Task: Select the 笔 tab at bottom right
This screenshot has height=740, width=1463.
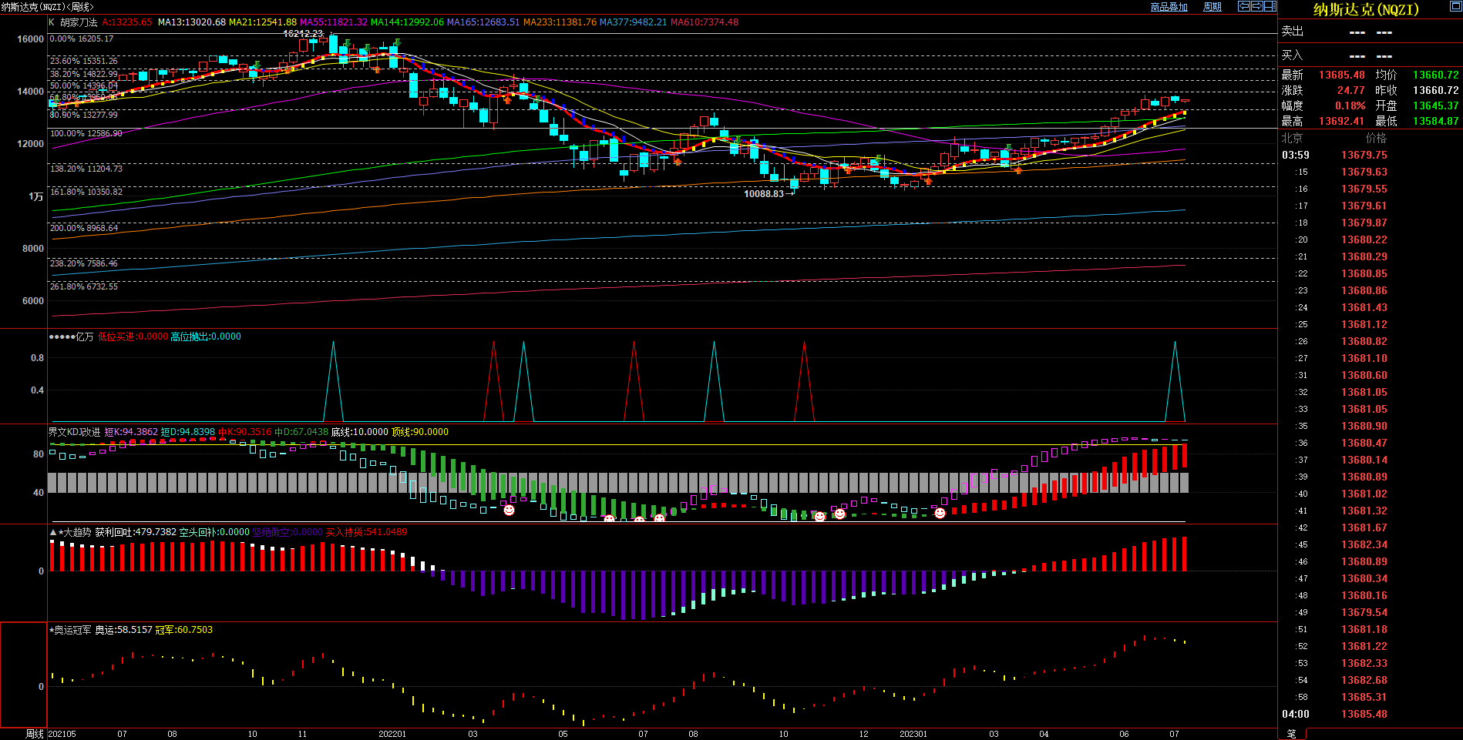Action: point(1292,734)
